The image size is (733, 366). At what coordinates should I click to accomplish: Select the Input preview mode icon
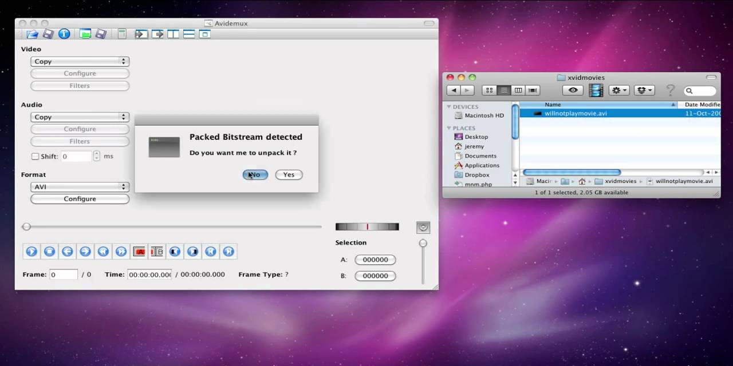141,34
